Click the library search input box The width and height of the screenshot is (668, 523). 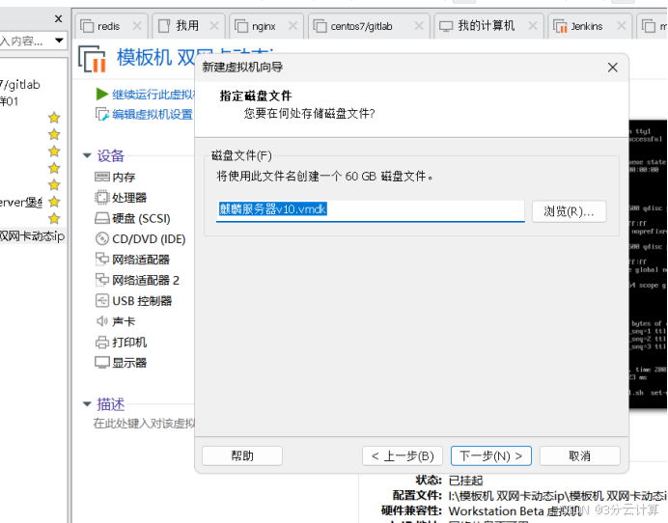(x=25, y=41)
